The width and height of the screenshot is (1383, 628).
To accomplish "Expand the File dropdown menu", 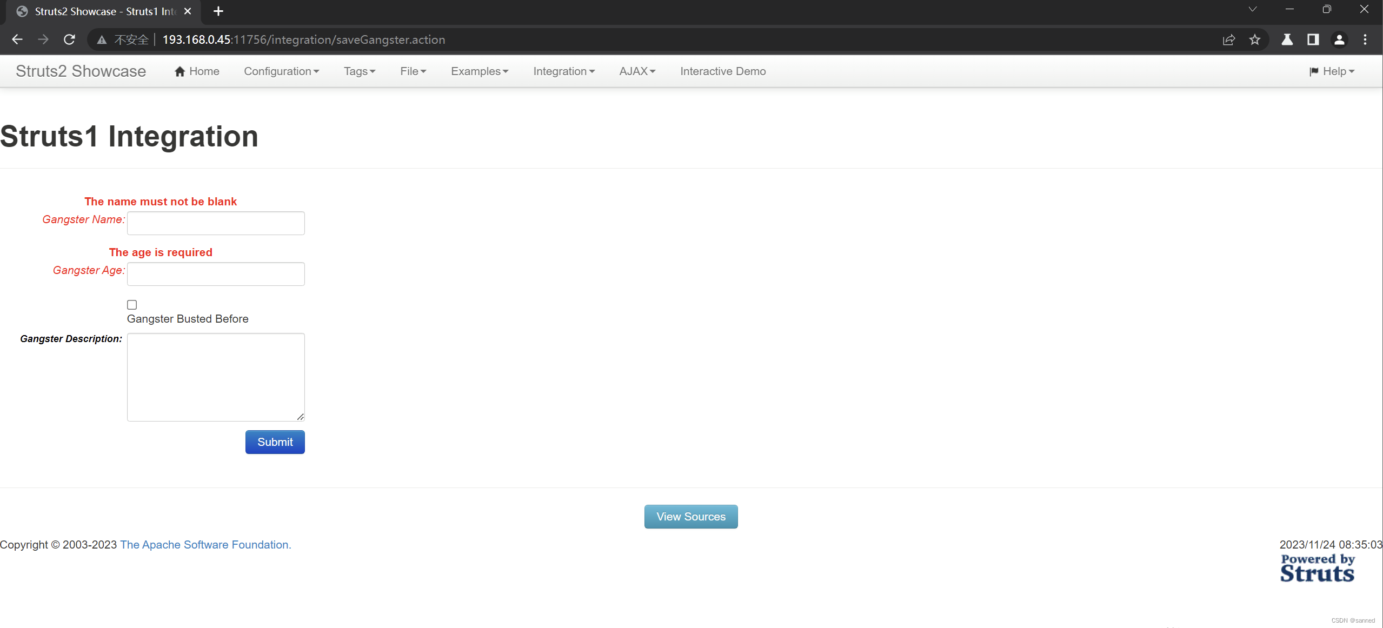I will click(x=413, y=71).
